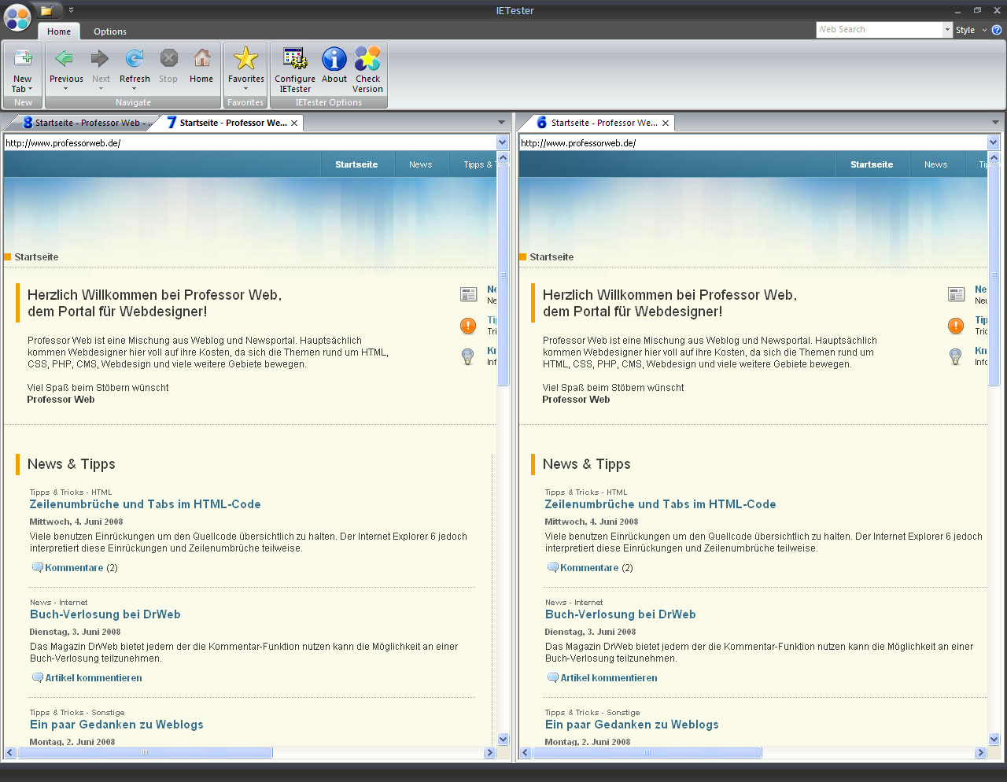Image resolution: width=1007 pixels, height=782 pixels.
Task: Go back with the Previous button
Action: tap(66, 69)
